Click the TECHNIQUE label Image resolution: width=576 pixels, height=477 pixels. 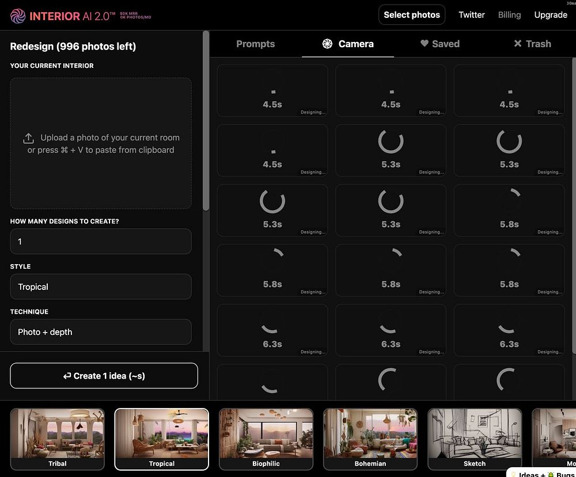pos(29,311)
